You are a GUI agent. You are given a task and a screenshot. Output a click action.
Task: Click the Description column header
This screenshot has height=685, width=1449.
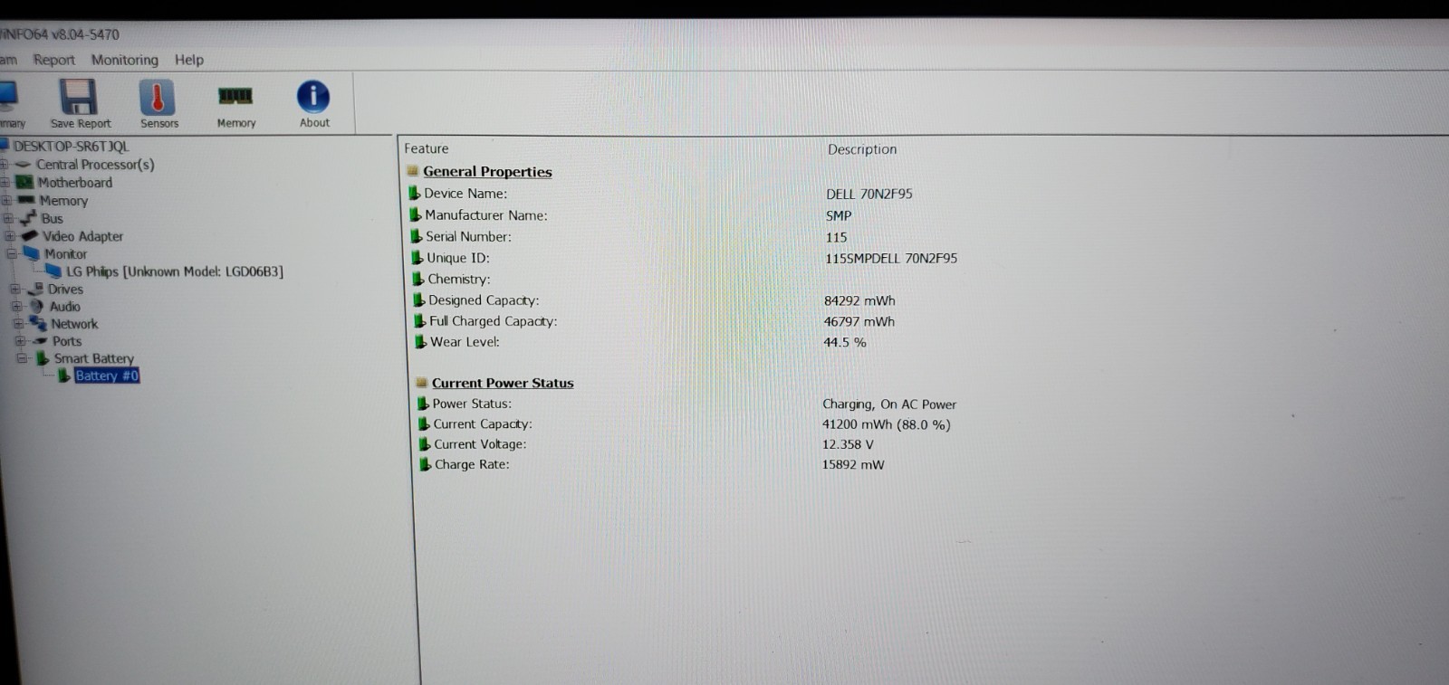coord(862,149)
